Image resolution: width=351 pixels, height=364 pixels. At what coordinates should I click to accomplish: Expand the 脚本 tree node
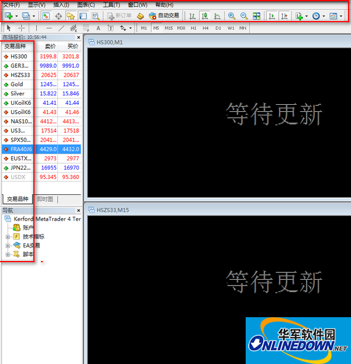click(x=8, y=255)
